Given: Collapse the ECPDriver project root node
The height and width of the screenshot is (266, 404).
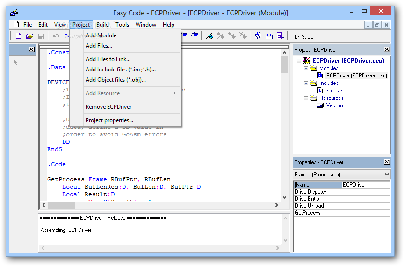Looking at the screenshot, I should pos(299,61).
